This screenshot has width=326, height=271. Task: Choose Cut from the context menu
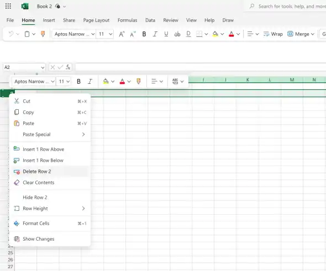pyautogui.click(x=50, y=101)
